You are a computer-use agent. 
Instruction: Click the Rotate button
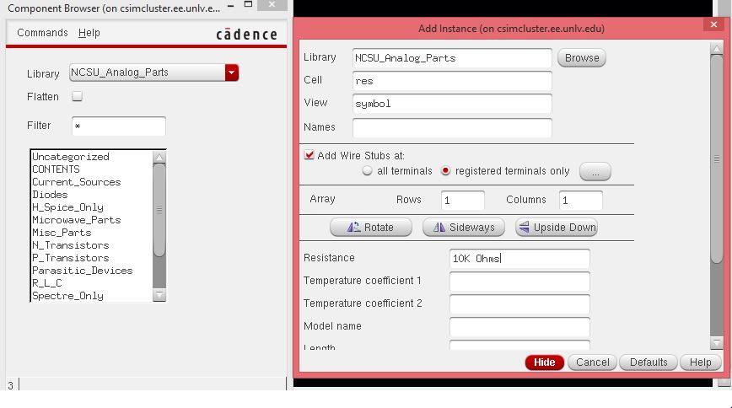click(x=371, y=228)
